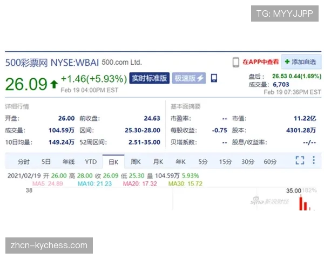Click the 详细行情 section heading

click(17, 106)
